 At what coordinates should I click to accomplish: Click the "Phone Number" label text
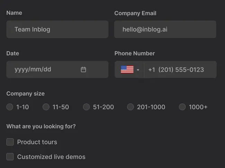click(x=135, y=53)
